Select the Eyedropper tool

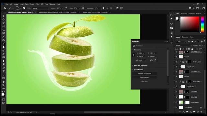(4, 37)
